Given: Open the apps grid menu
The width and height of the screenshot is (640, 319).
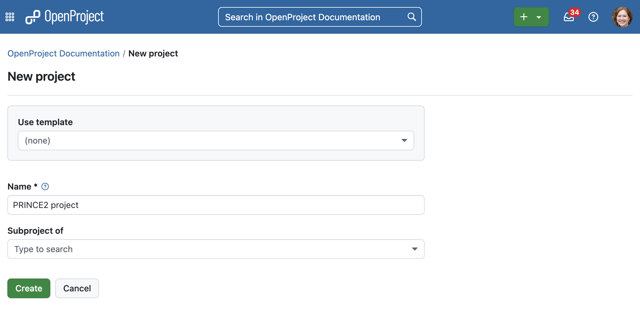Looking at the screenshot, I should click(10, 17).
